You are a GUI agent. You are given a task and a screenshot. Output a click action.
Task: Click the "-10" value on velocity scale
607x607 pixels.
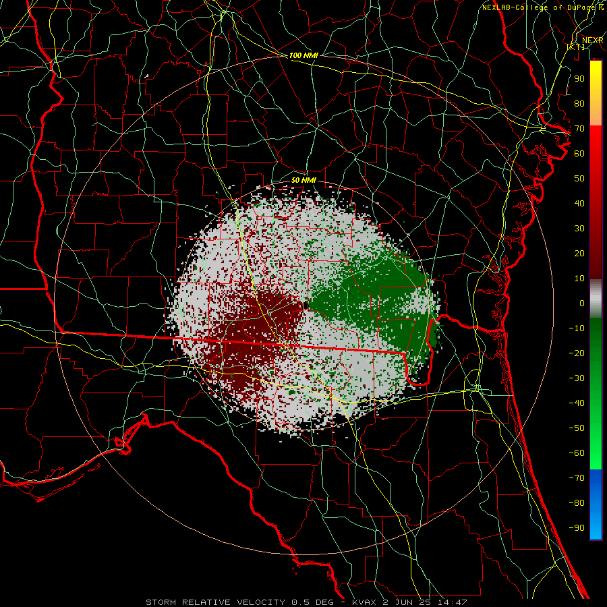[577, 328]
